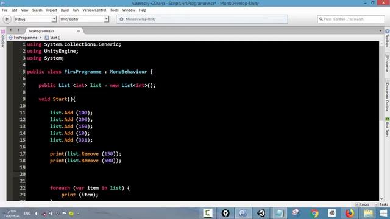Open the Toolbox side pad

[387, 38]
